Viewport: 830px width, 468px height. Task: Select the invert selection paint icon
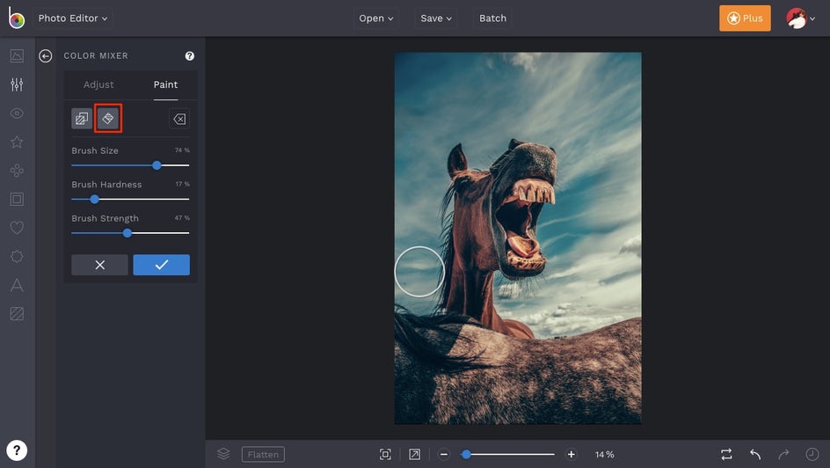pos(82,119)
